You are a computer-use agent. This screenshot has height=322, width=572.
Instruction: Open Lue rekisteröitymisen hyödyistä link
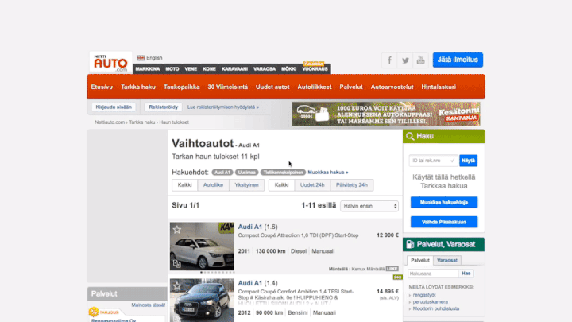(223, 107)
